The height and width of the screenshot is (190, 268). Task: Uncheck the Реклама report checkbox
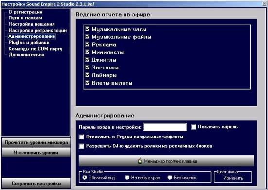coord(88,44)
